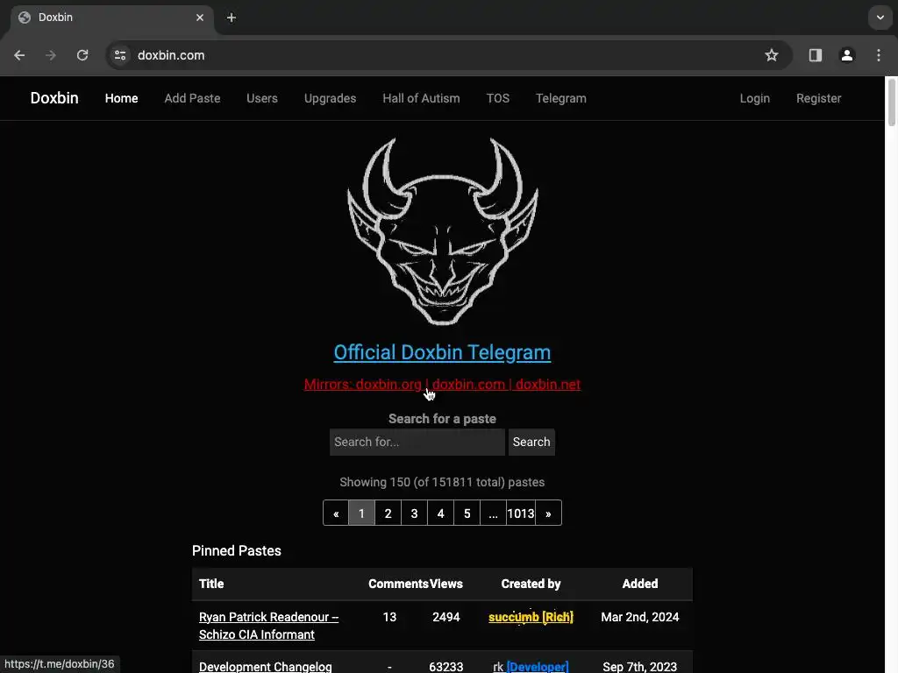Click the Sep 7th, 2023 date cell
The width and height of the screenshot is (898, 673).
639,667
